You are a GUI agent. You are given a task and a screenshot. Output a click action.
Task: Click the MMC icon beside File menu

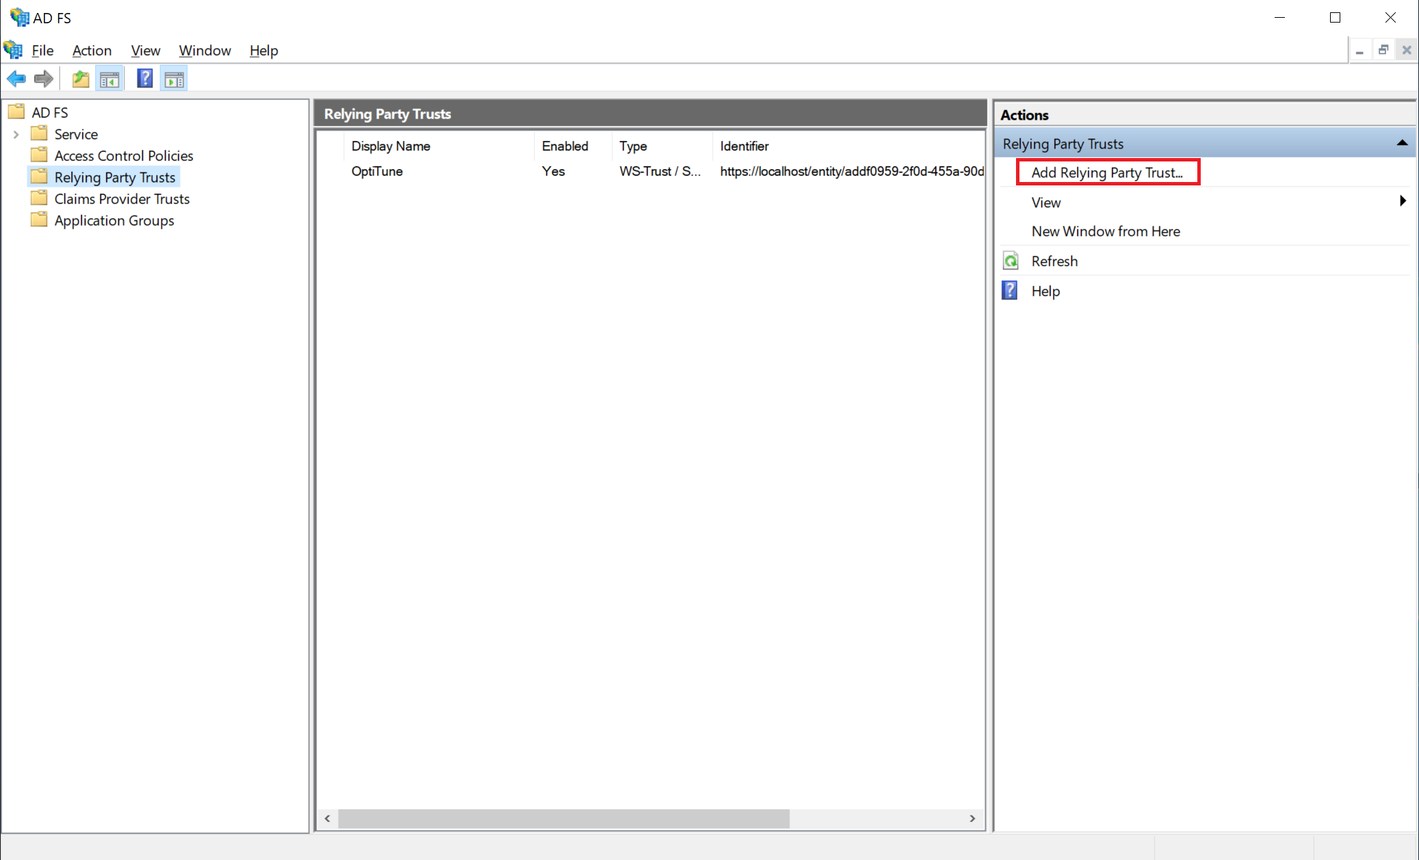(13, 50)
